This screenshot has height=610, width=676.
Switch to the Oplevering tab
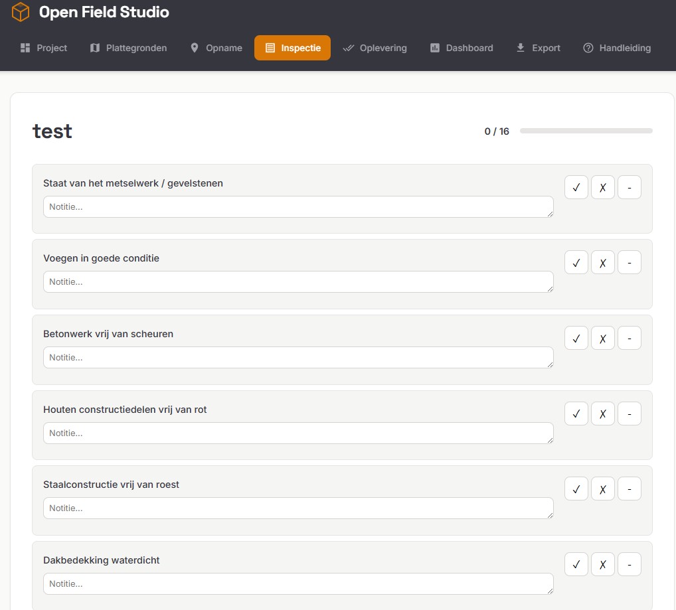375,48
